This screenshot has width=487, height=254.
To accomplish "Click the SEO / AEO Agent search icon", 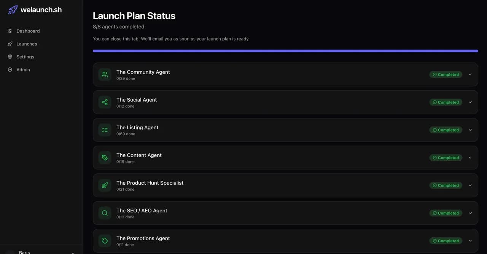I will pyautogui.click(x=105, y=213).
